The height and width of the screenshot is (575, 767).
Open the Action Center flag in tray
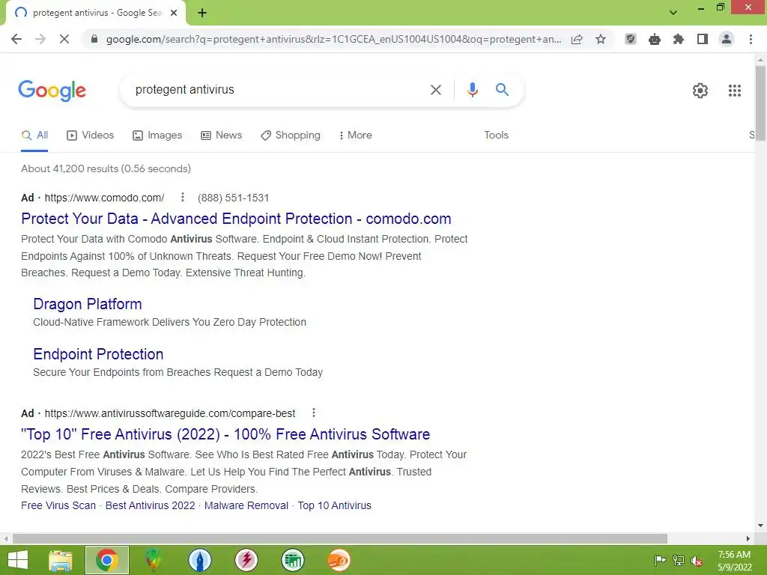pos(660,560)
